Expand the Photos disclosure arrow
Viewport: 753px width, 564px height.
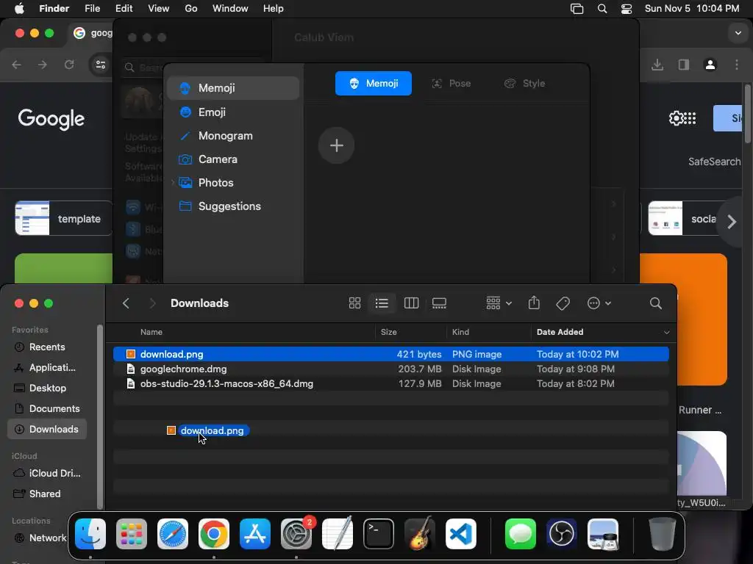tap(172, 183)
